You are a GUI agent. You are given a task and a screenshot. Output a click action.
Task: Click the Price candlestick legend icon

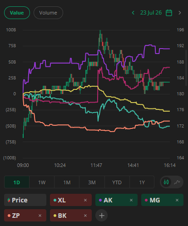9,200
